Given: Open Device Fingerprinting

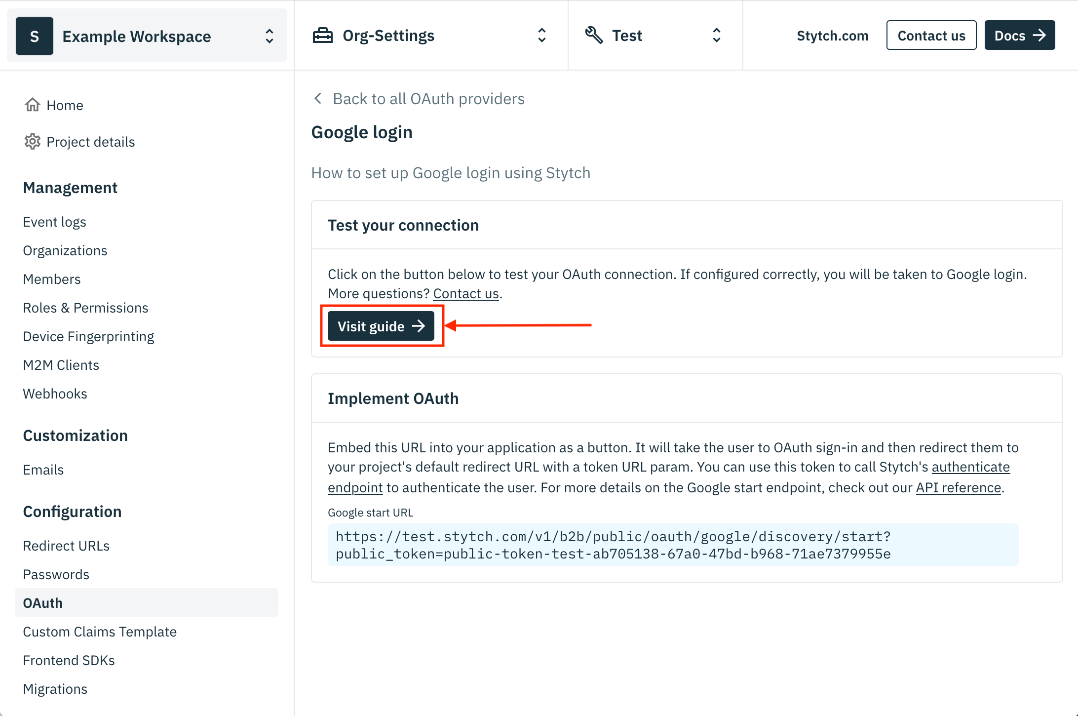Looking at the screenshot, I should coord(88,336).
